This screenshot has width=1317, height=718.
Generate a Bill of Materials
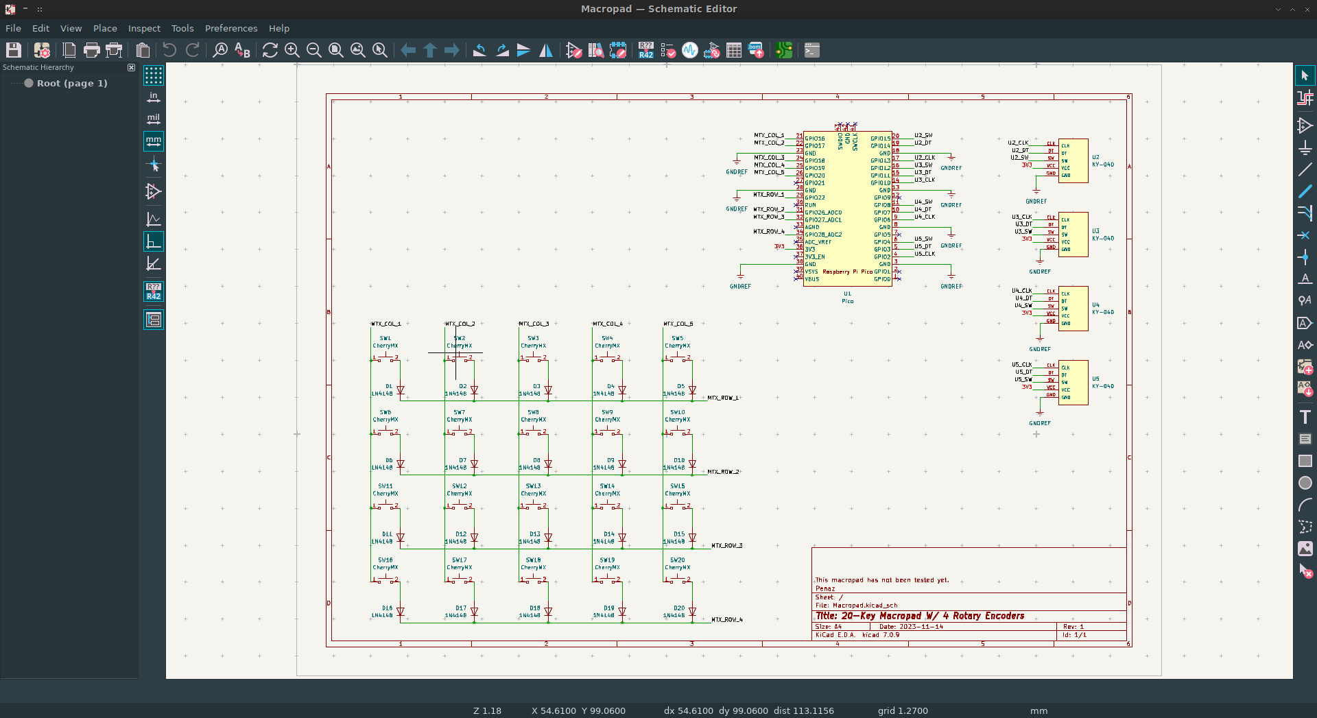(756, 50)
